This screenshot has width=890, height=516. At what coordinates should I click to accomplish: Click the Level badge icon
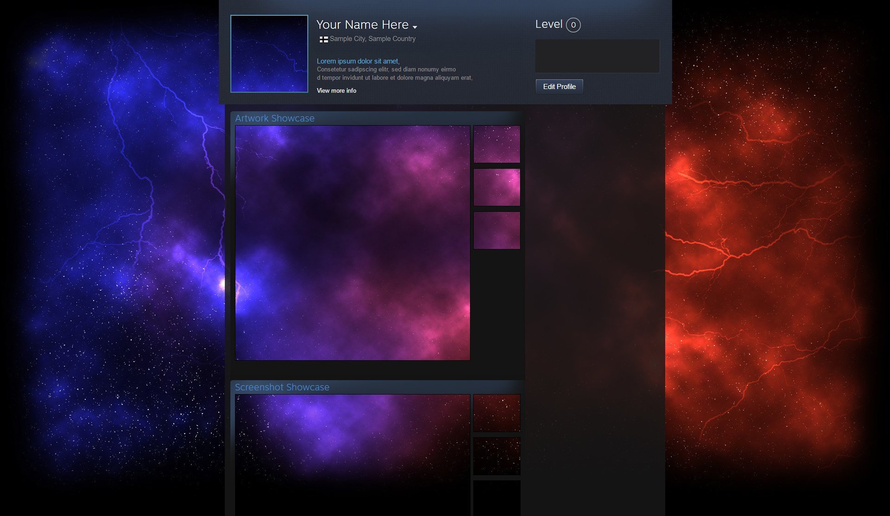point(572,25)
